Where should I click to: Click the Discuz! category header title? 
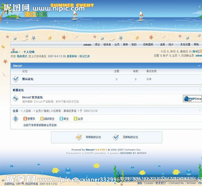coord(18,66)
